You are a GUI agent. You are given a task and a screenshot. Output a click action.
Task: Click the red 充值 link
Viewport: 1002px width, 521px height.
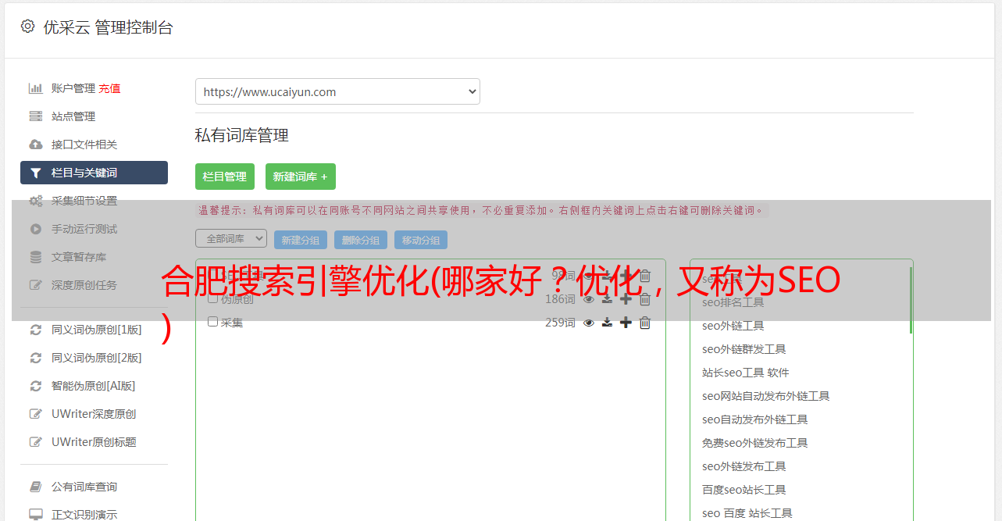pyautogui.click(x=109, y=88)
